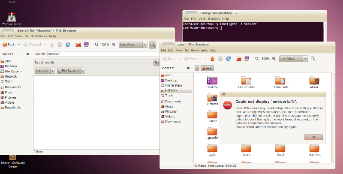The height and width of the screenshot is (174, 343).
Task: Open the Icon View dropdown in the user window
Action: click(293, 58)
